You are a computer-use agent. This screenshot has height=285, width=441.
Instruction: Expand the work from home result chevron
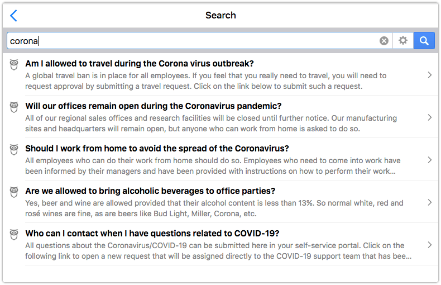pos(429,160)
